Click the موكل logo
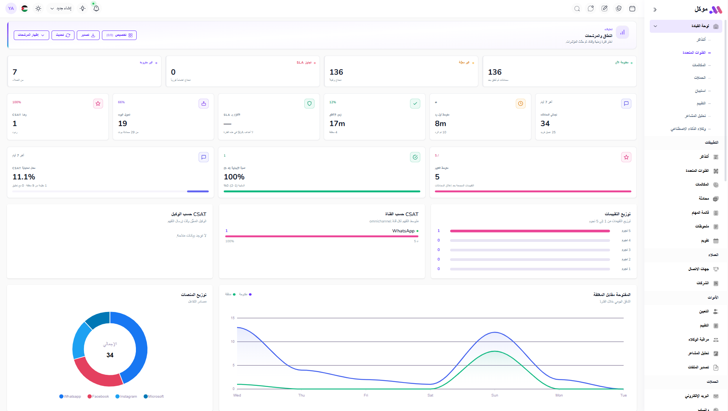 coord(708,9)
